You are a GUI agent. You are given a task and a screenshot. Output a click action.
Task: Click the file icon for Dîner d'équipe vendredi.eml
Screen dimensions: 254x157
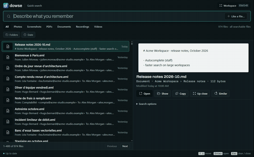[x=8, y=90]
